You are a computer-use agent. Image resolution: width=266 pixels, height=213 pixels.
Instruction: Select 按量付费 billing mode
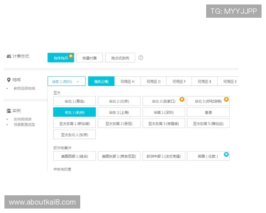pyautogui.click(x=90, y=58)
